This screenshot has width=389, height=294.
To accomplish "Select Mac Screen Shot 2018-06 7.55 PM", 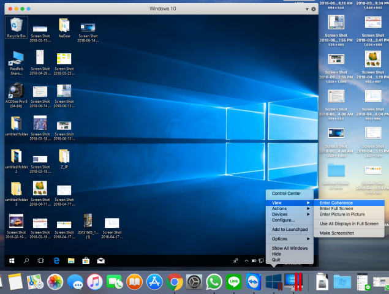I will pos(336,22).
